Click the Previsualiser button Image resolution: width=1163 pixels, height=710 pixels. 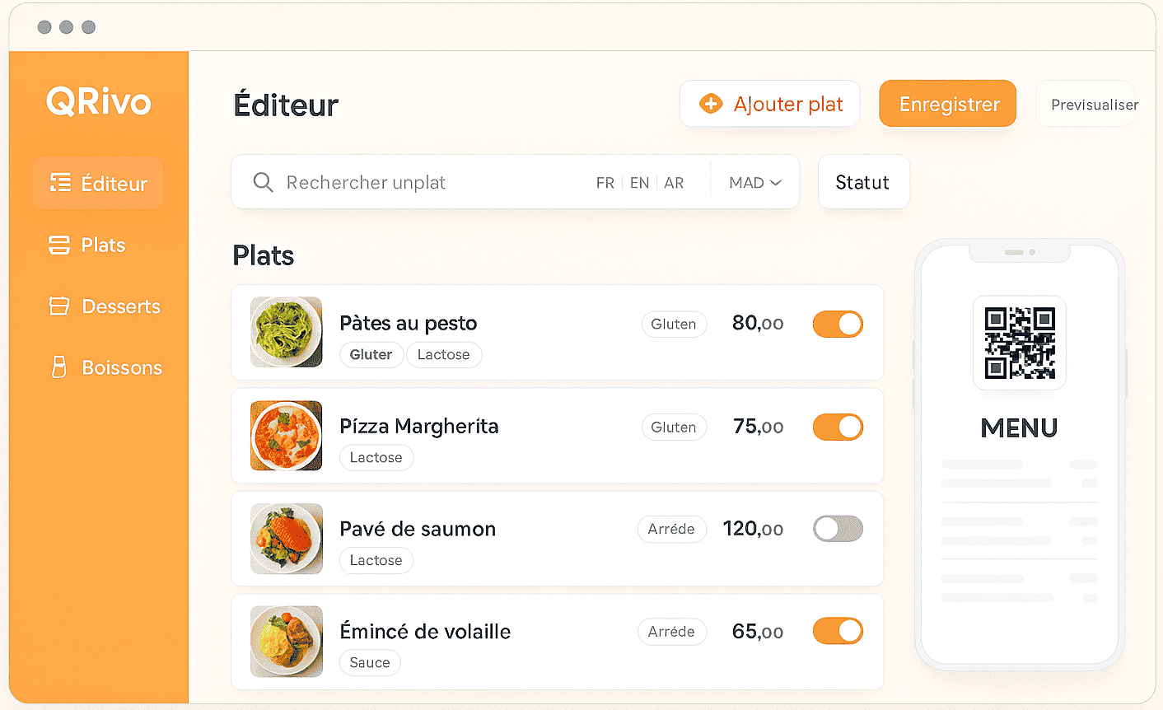pos(1094,105)
